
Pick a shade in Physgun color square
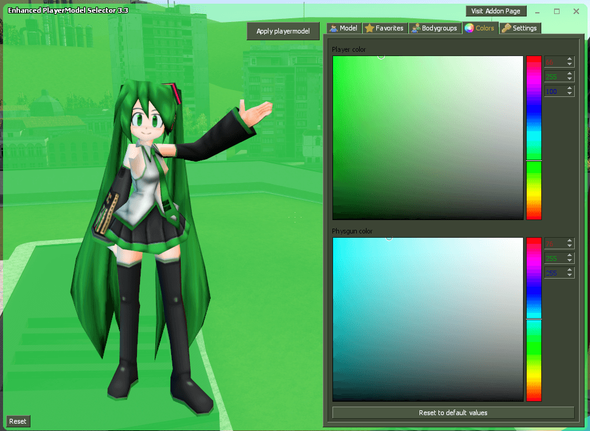click(428, 319)
